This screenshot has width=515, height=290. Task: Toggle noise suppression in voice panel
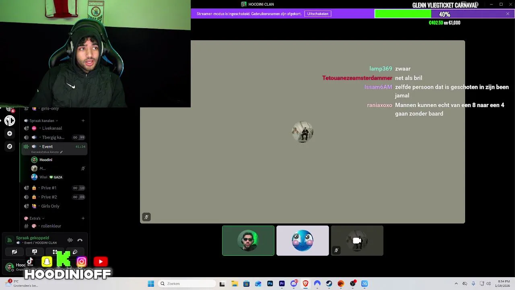pyautogui.click(x=70, y=240)
